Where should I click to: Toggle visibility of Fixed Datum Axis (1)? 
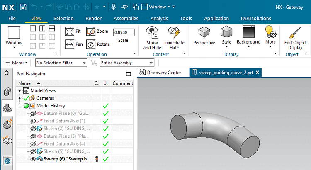coord(34,121)
